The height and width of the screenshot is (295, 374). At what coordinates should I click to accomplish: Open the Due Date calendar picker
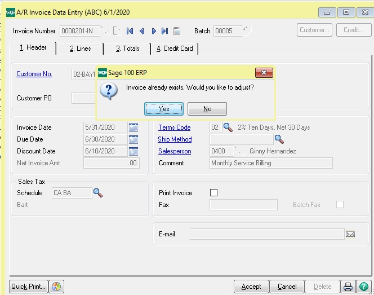click(133, 139)
